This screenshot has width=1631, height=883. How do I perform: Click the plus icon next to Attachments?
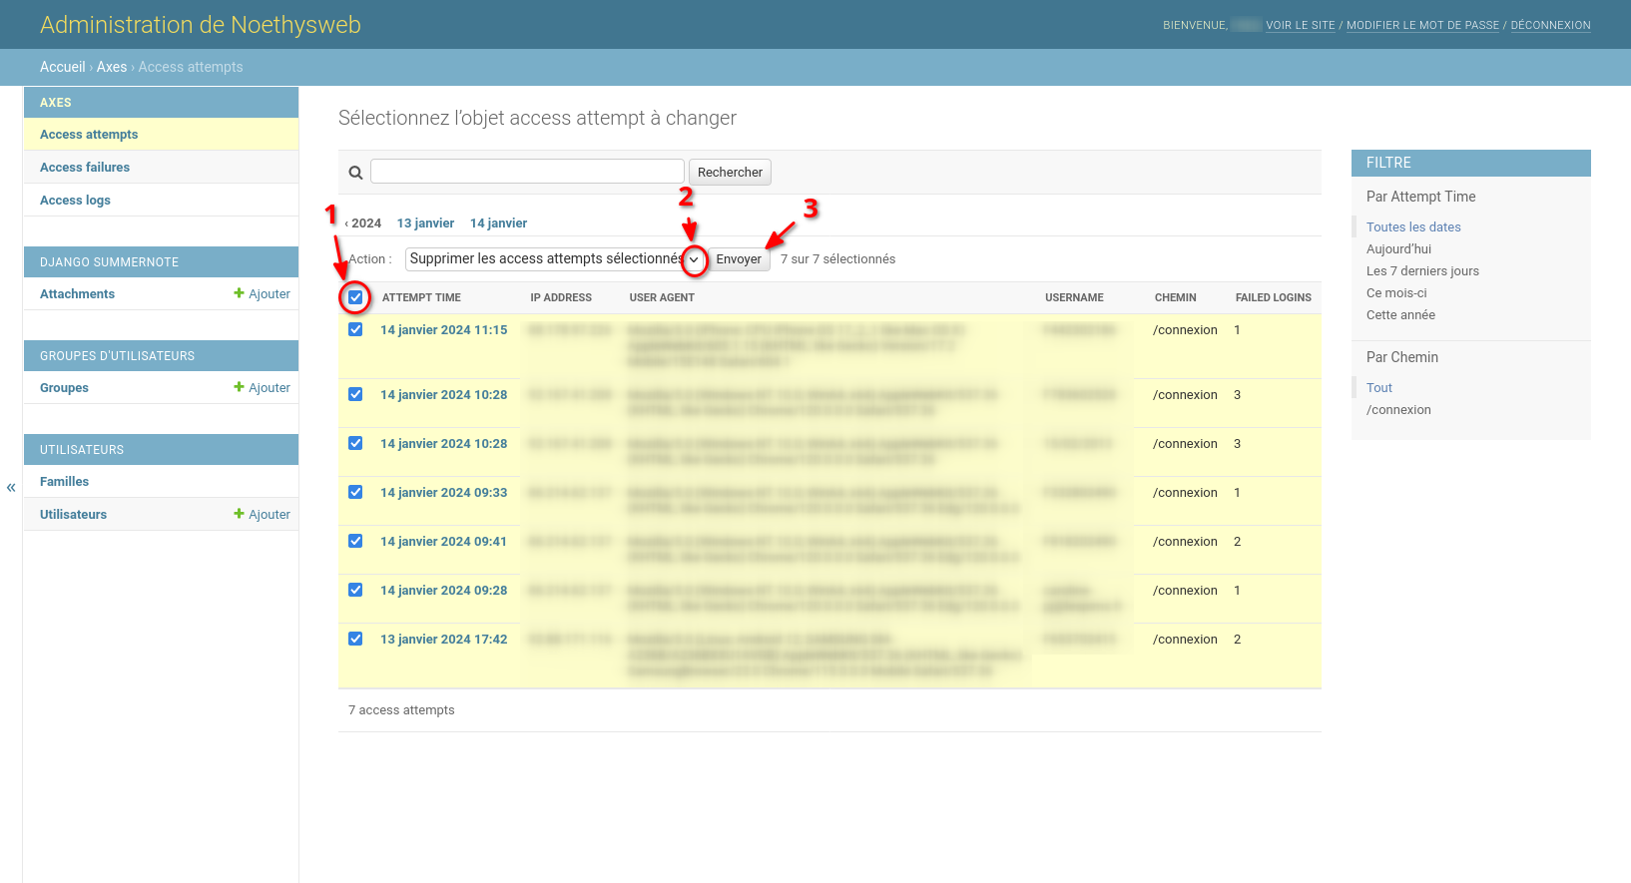(239, 293)
